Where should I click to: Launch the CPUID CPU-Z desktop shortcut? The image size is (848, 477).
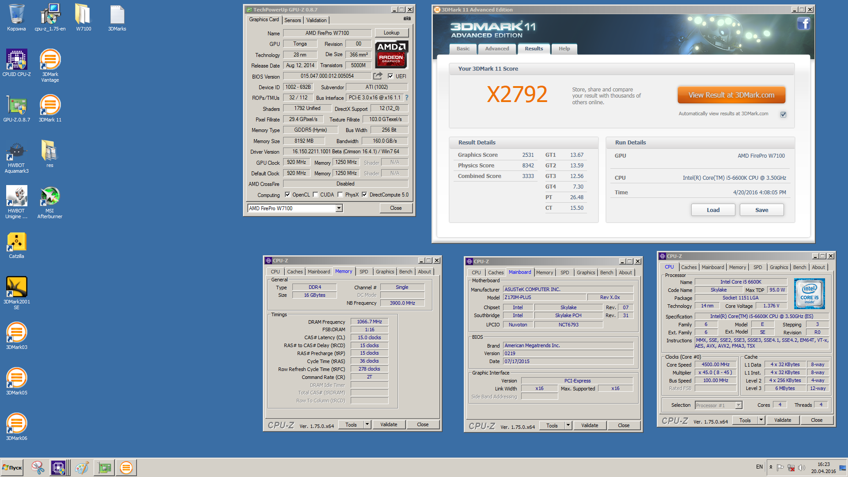point(16,63)
